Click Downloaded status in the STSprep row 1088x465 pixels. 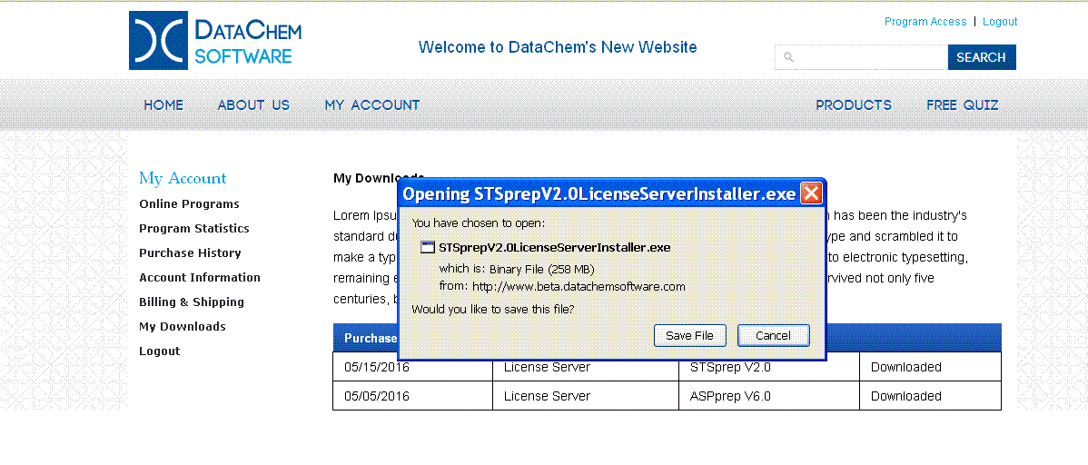(x=930, y=366)
